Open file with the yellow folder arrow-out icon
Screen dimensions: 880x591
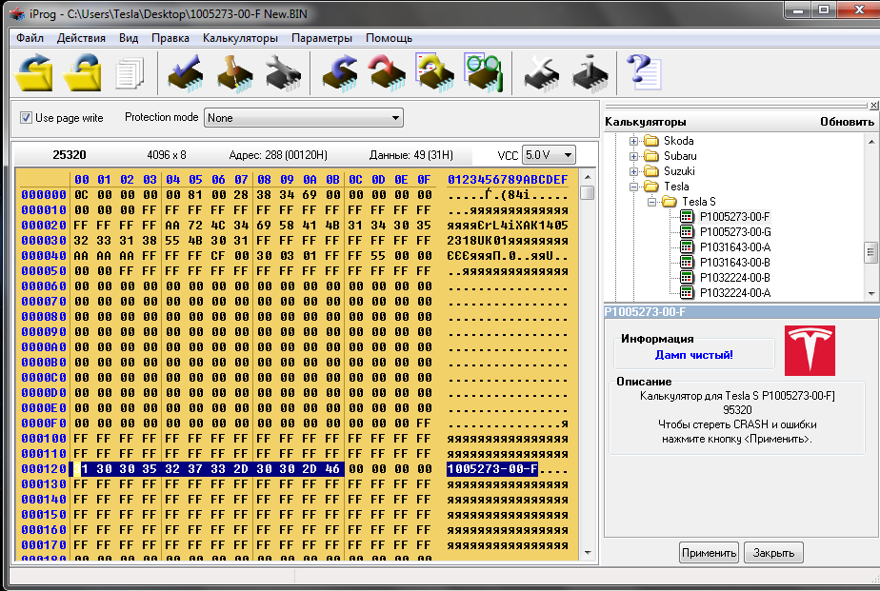[x=34, y=72]
